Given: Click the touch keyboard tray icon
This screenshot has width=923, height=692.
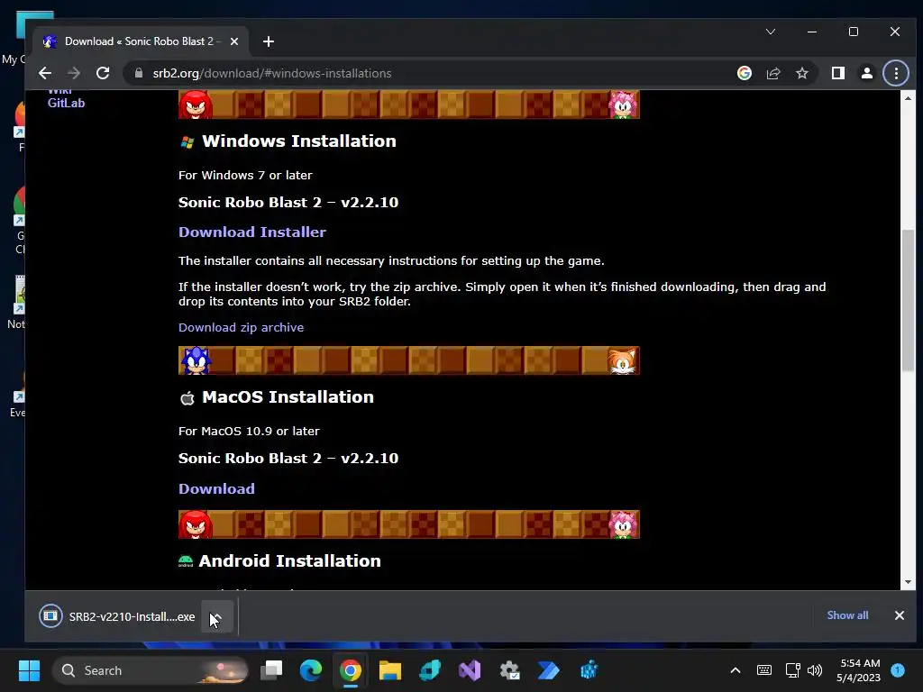Looking at the screenshot, I should [x=764, y=670].
